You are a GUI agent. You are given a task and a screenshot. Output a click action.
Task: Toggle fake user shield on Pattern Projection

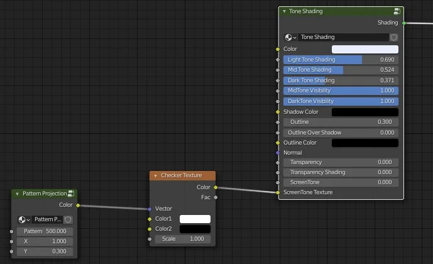(x=68, y=220)
